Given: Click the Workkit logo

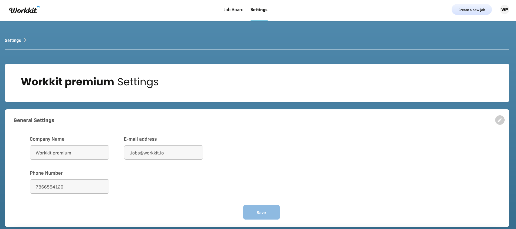Looking at the screenshot, I should point(24,10).
